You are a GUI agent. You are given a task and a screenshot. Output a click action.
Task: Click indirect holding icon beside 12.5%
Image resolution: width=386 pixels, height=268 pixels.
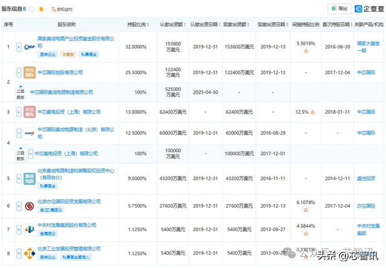(x=312, y=112)
